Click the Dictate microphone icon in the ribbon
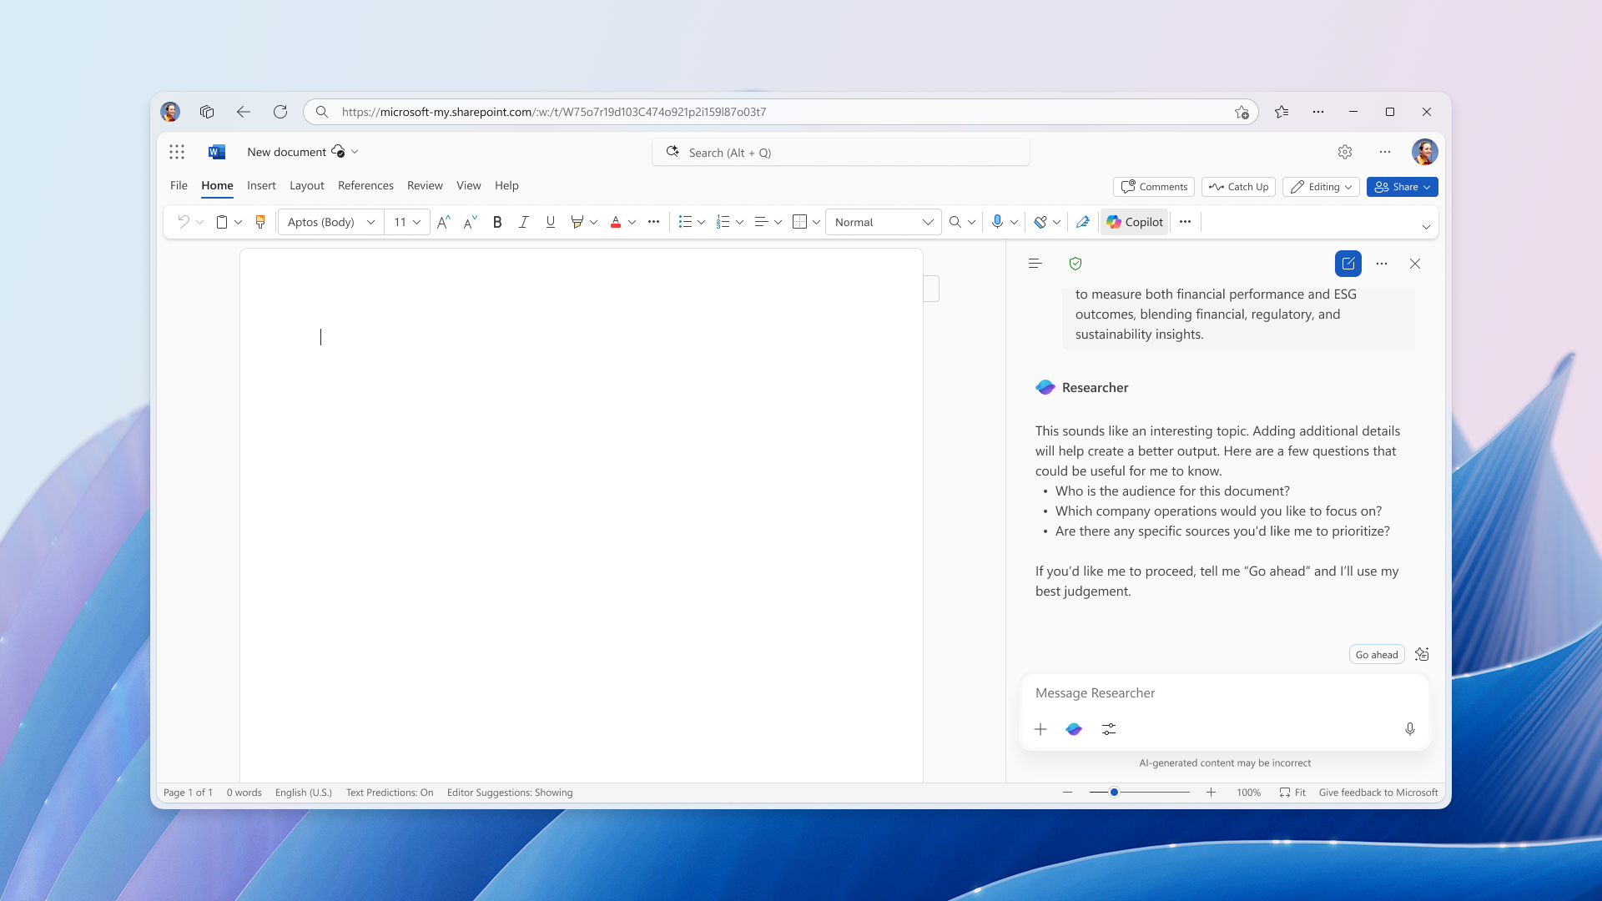The height and width of the screenshot is (901, 1602). [x=998, y=222]
